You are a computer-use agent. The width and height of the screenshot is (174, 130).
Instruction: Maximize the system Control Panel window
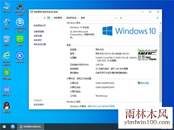(x=150, y=12)
